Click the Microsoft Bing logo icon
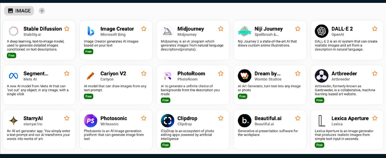The image size is (386, 158). pos(91,31)
